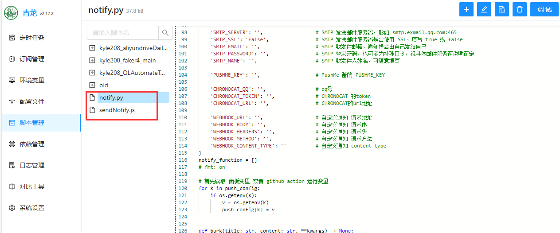Select 系统设置 in the sidebar
Screen dimensions: 560x233
31,208
